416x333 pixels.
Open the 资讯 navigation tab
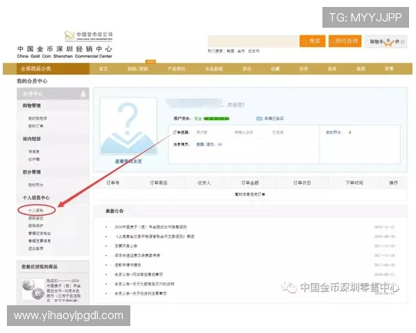[x=246, y=69]
